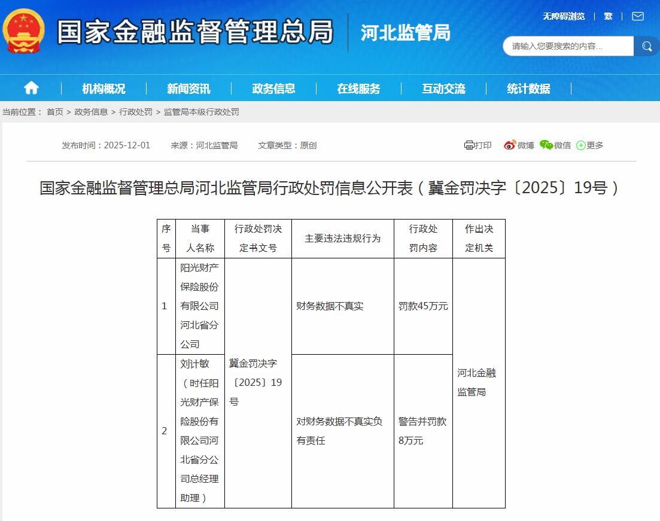Click the search magnifier button

click(x=646, y=46)
